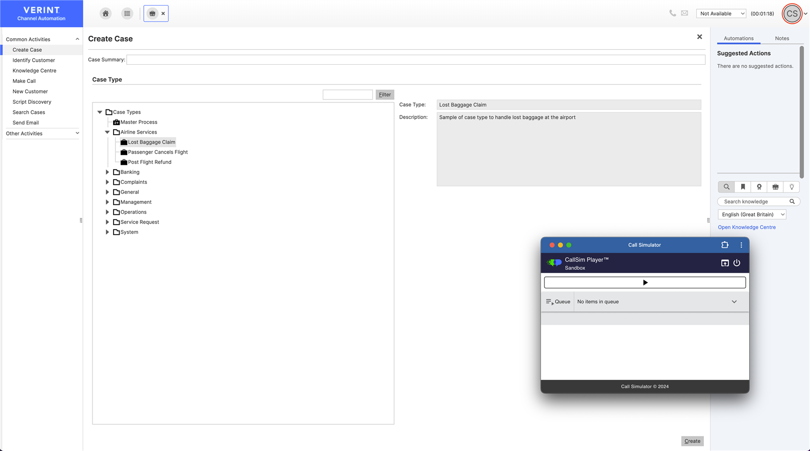The width and height of the screenshot is (810, 451).
Task: Select Passenger Cancels Flight case type
Action: tap(157, 152)
